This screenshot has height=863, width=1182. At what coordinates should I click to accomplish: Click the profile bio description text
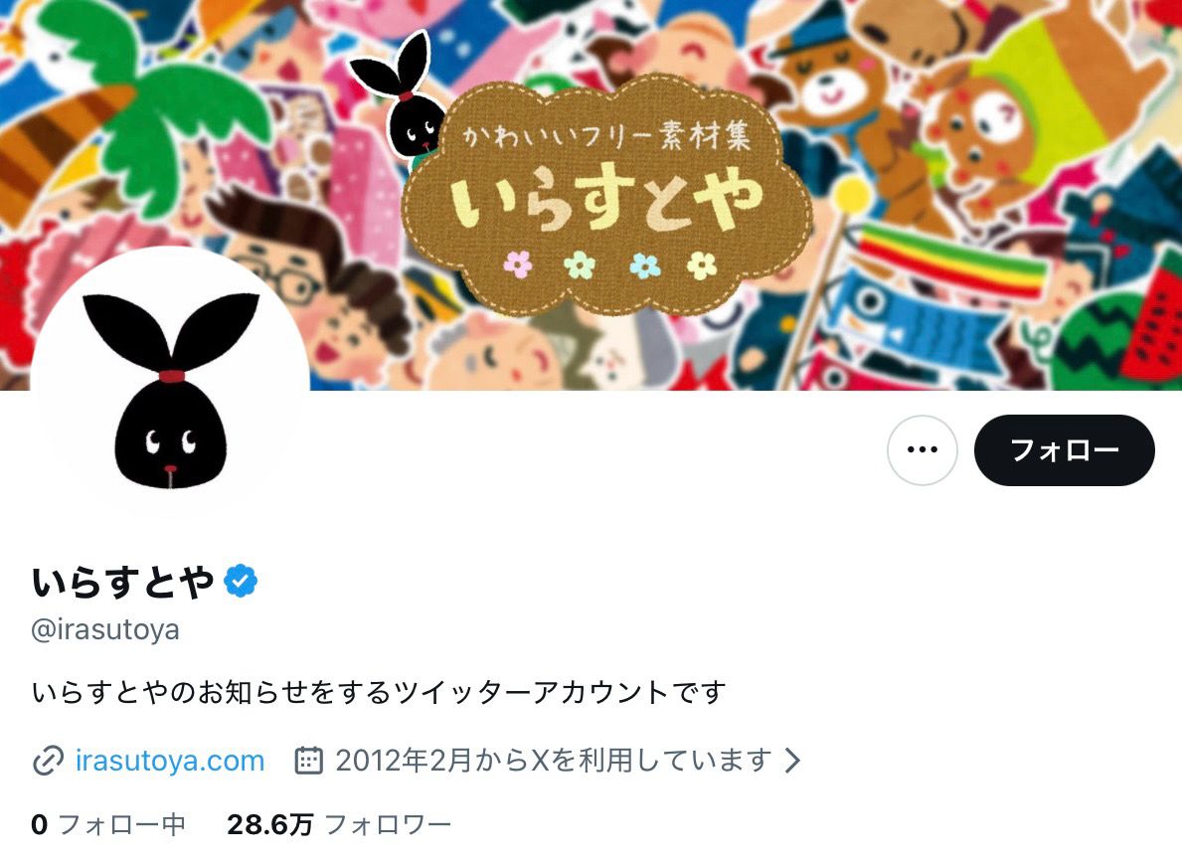coord(379,692)
